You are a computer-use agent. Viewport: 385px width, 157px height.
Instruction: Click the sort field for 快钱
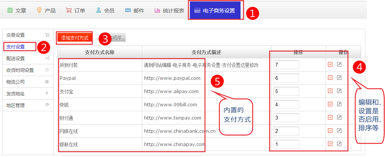point(286,104)
